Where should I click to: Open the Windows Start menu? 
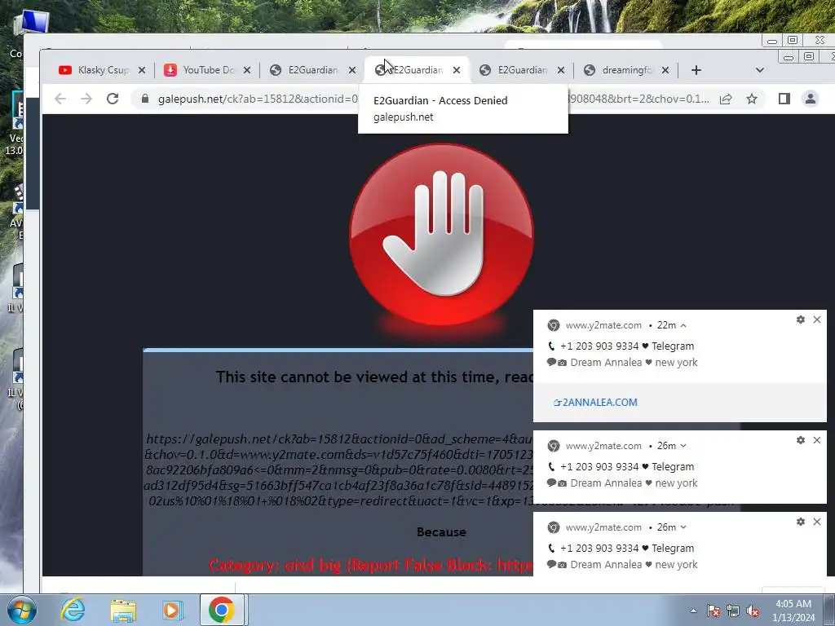point(20,610)
